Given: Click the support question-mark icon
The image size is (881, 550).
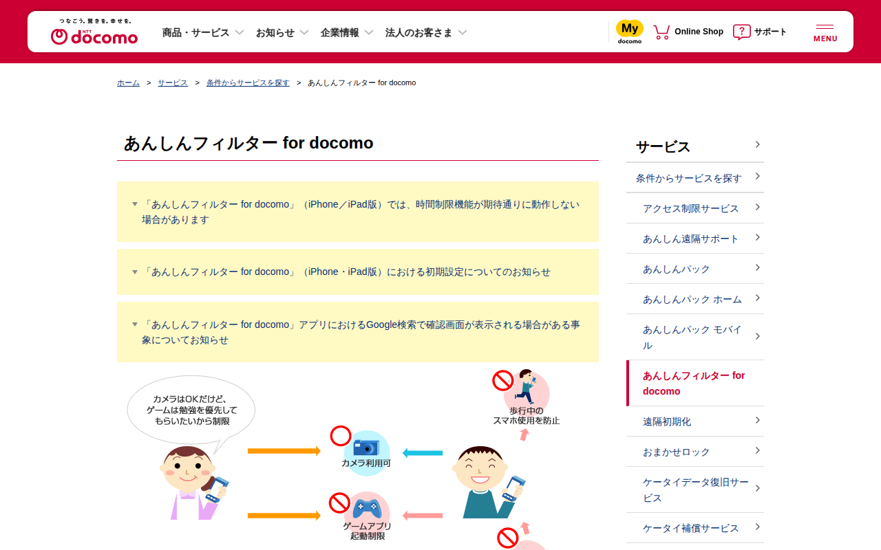Looking at the screenshot, I should 741,32.
